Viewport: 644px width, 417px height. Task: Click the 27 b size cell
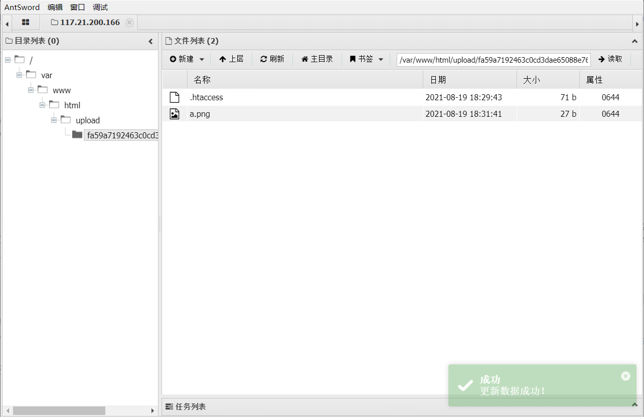tap(568, 114)
